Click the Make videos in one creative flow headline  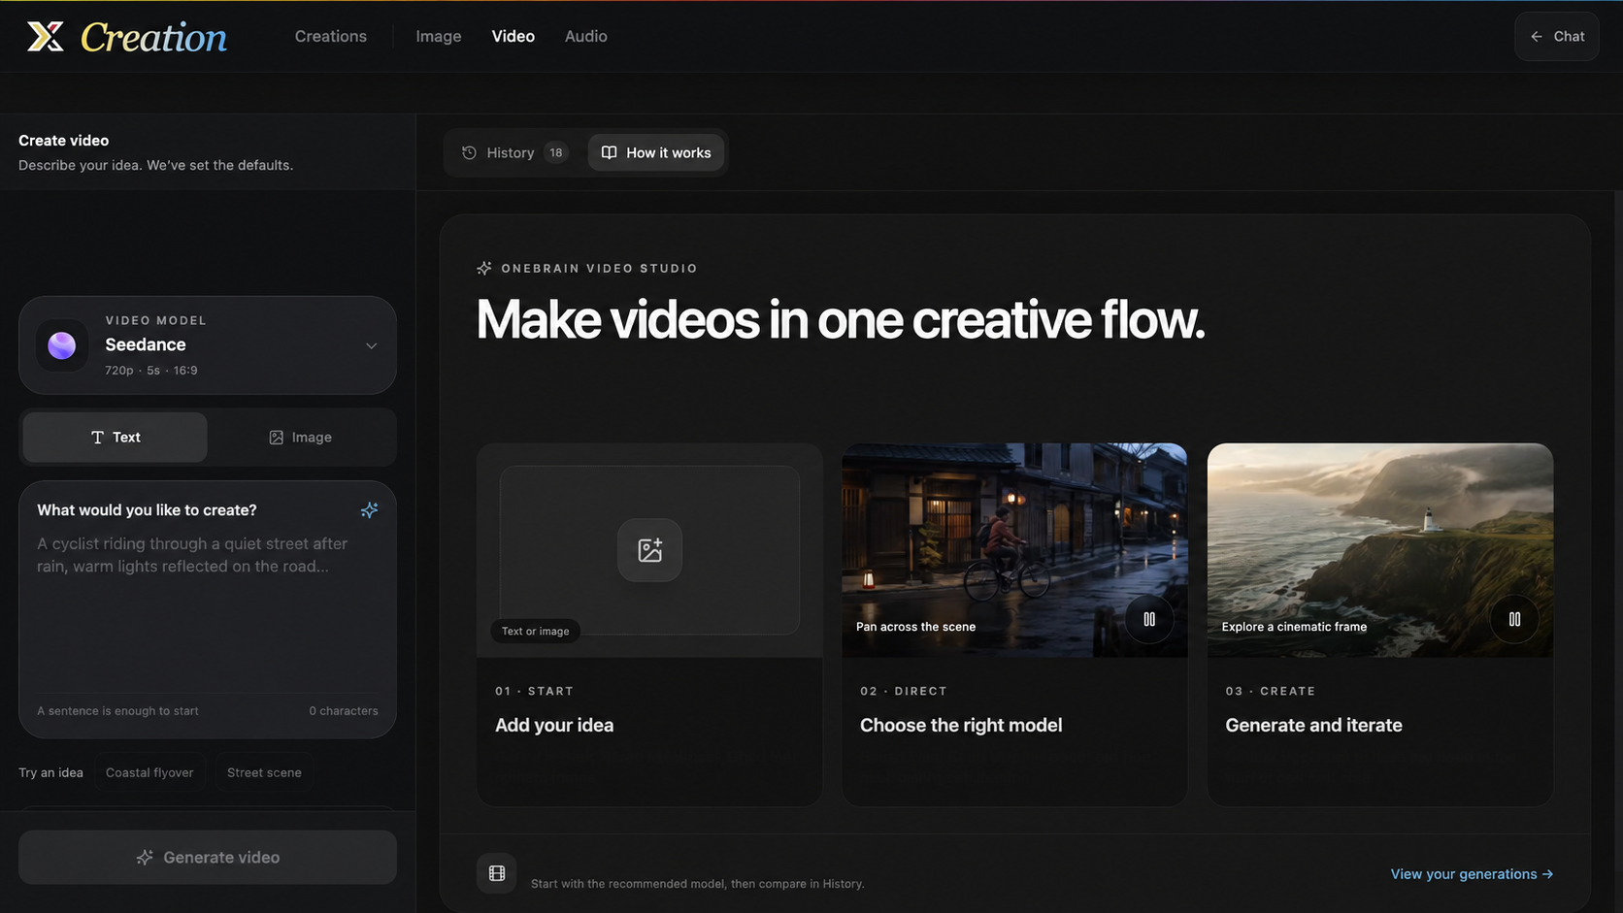click(841, 319)
